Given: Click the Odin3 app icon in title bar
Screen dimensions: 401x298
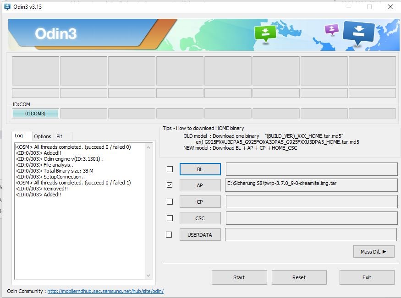Looking at the screenshot, I should (x=7, y=7).
